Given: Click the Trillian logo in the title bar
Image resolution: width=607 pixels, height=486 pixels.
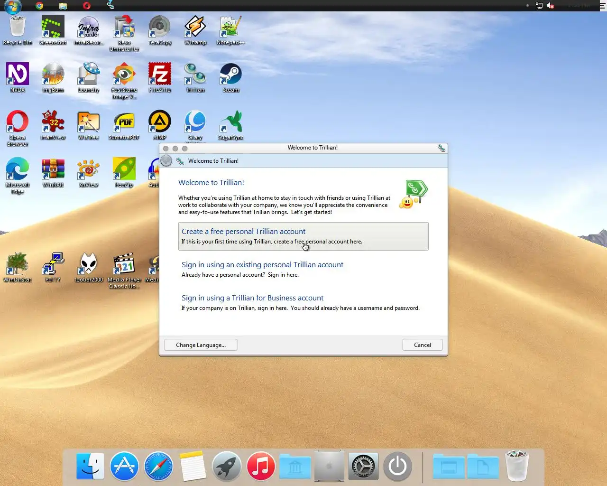Looking at the screenshot, I should pos(441,148).
